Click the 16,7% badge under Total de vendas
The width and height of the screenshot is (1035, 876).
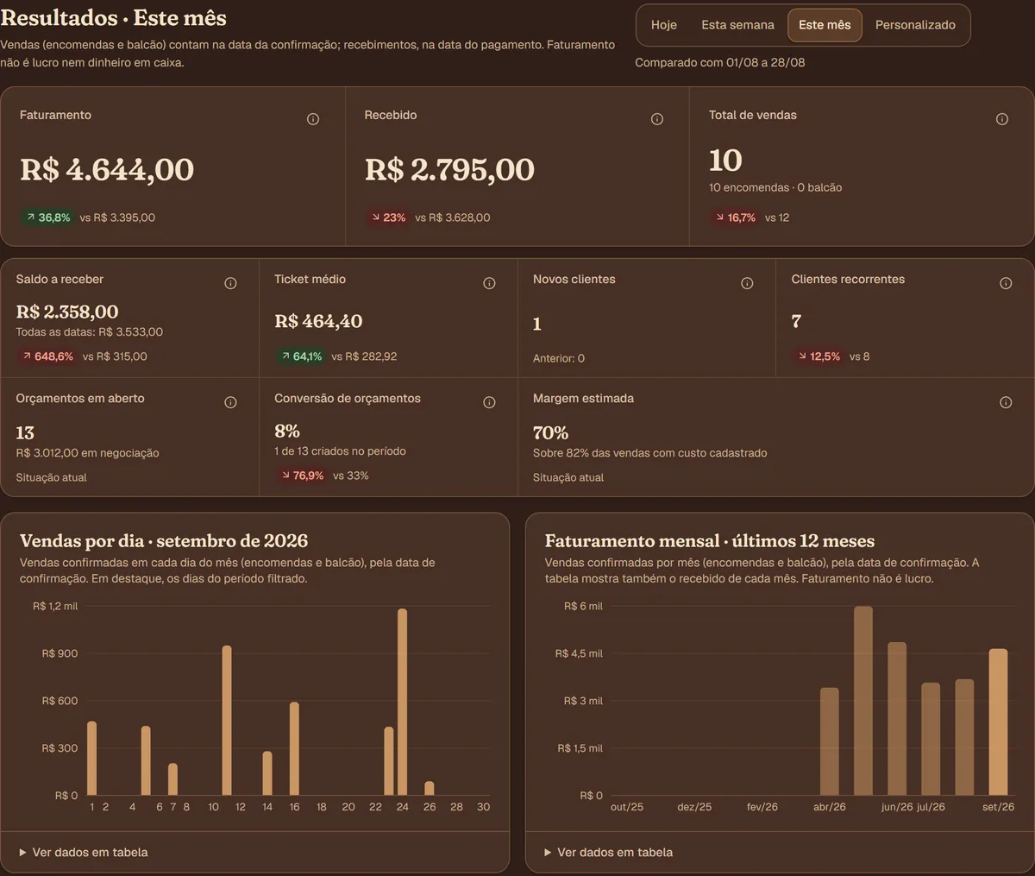[735, 217]
